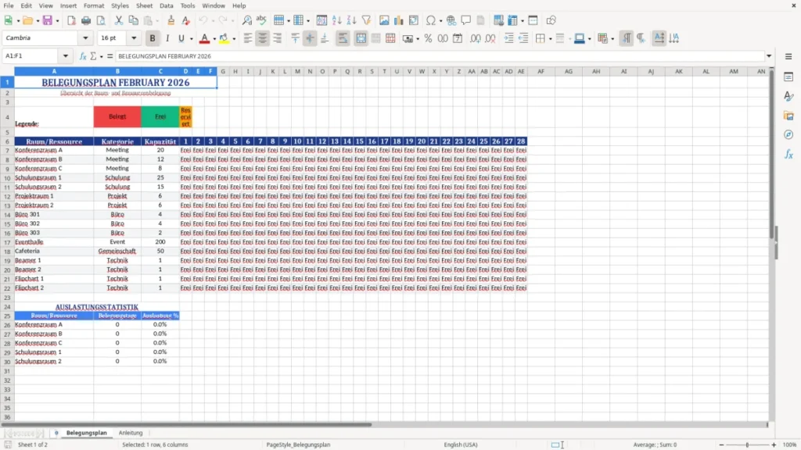Viewport: 801px width, 450px height.
Task: Open the font name dropdown
Action: tap(85, 38)
